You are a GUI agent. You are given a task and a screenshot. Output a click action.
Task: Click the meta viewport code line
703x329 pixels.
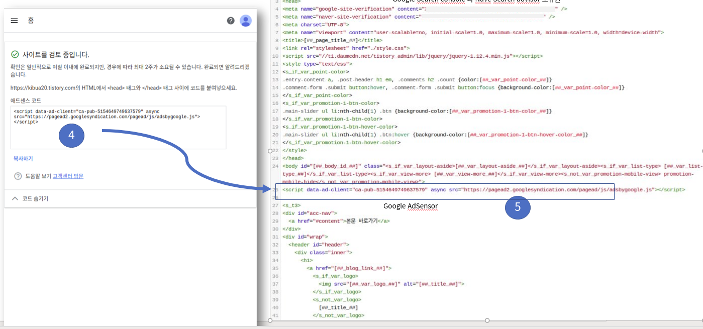click(473, 33)
